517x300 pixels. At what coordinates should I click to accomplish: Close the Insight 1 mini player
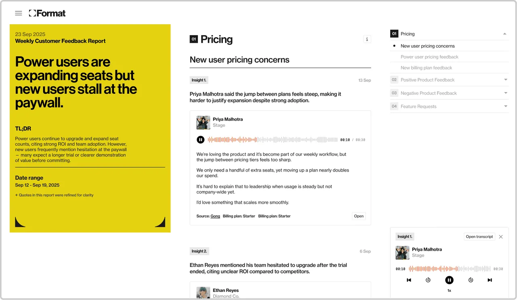[501, 237]
